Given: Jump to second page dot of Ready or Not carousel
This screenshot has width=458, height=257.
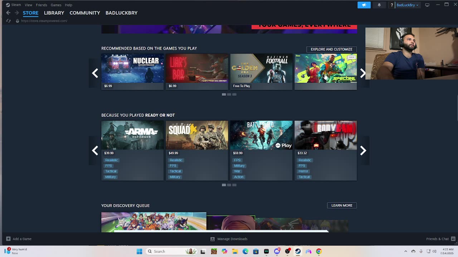Looking at the screenshot, I should pos(229,185).
